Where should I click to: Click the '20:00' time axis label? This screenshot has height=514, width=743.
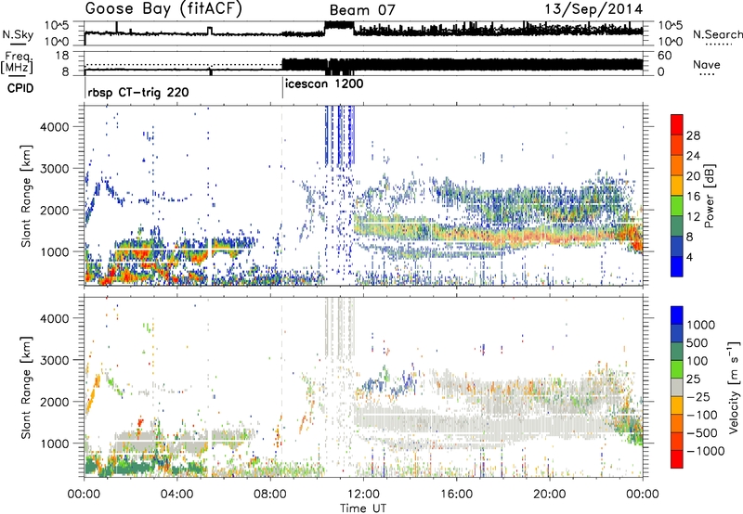coord(549,495)
